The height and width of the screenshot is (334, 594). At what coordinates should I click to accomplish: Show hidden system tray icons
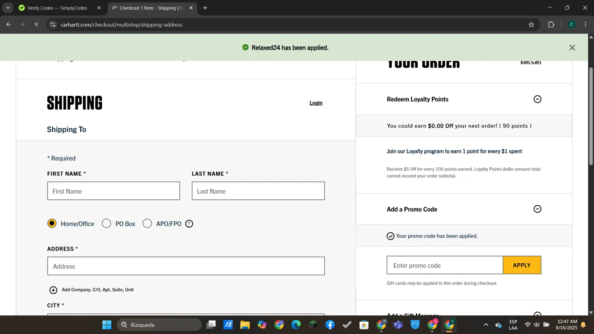pyautogui.click(x=486, y=325)
